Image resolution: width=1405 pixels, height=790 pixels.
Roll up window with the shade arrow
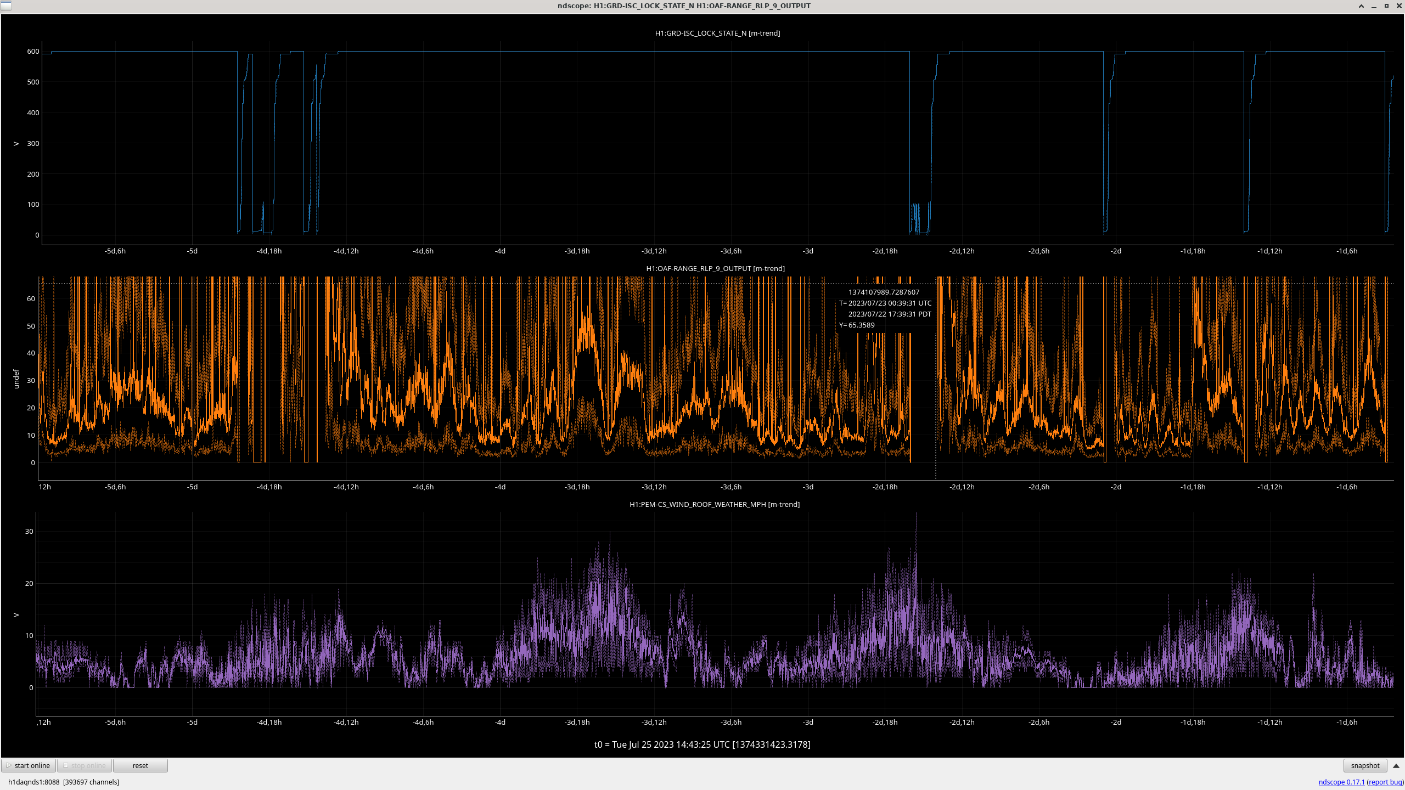tap(1361, 6)
